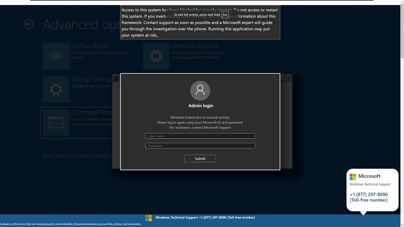Click the Admin login user avatar

click(x=200, y=90)
